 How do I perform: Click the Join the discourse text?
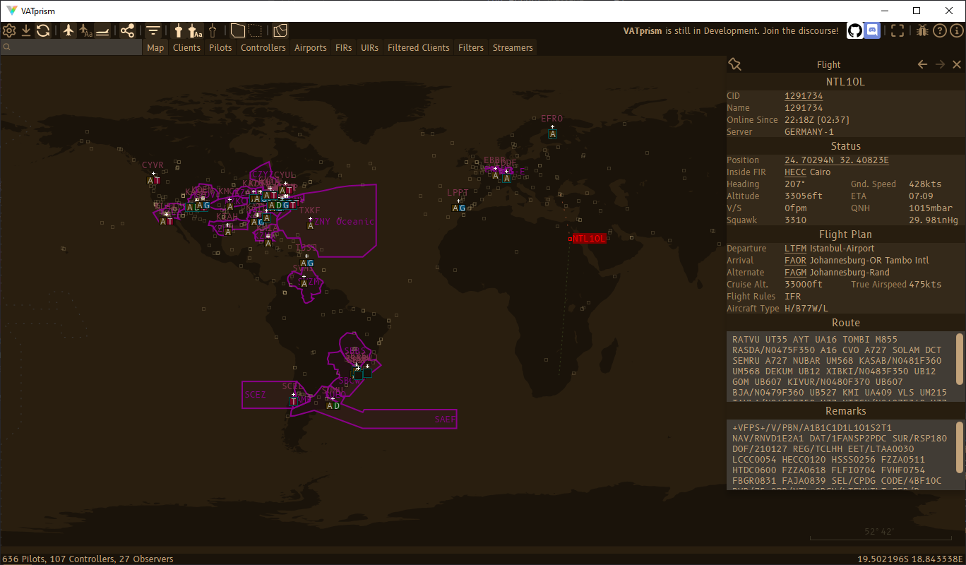pyautogui.click(x=801, y=30)
